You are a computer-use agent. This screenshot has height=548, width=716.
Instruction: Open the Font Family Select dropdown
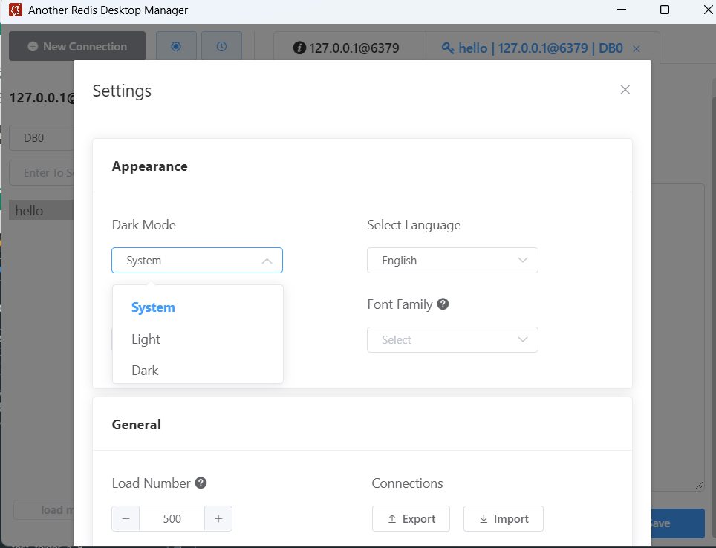pos(452,340)
